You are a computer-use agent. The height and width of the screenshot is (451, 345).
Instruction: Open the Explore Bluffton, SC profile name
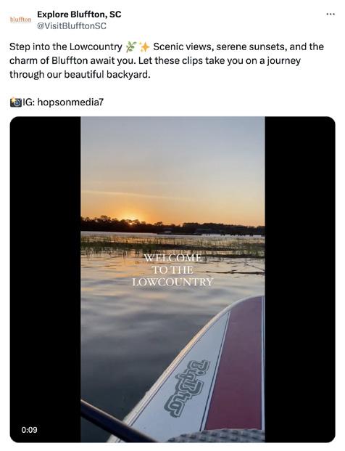coord(79,15)
